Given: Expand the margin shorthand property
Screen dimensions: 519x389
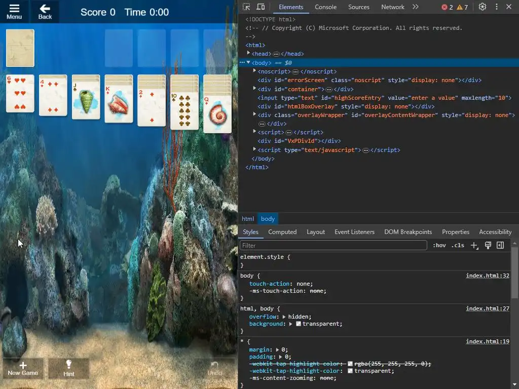Looking at the screenshot, I should click(277, 349).
